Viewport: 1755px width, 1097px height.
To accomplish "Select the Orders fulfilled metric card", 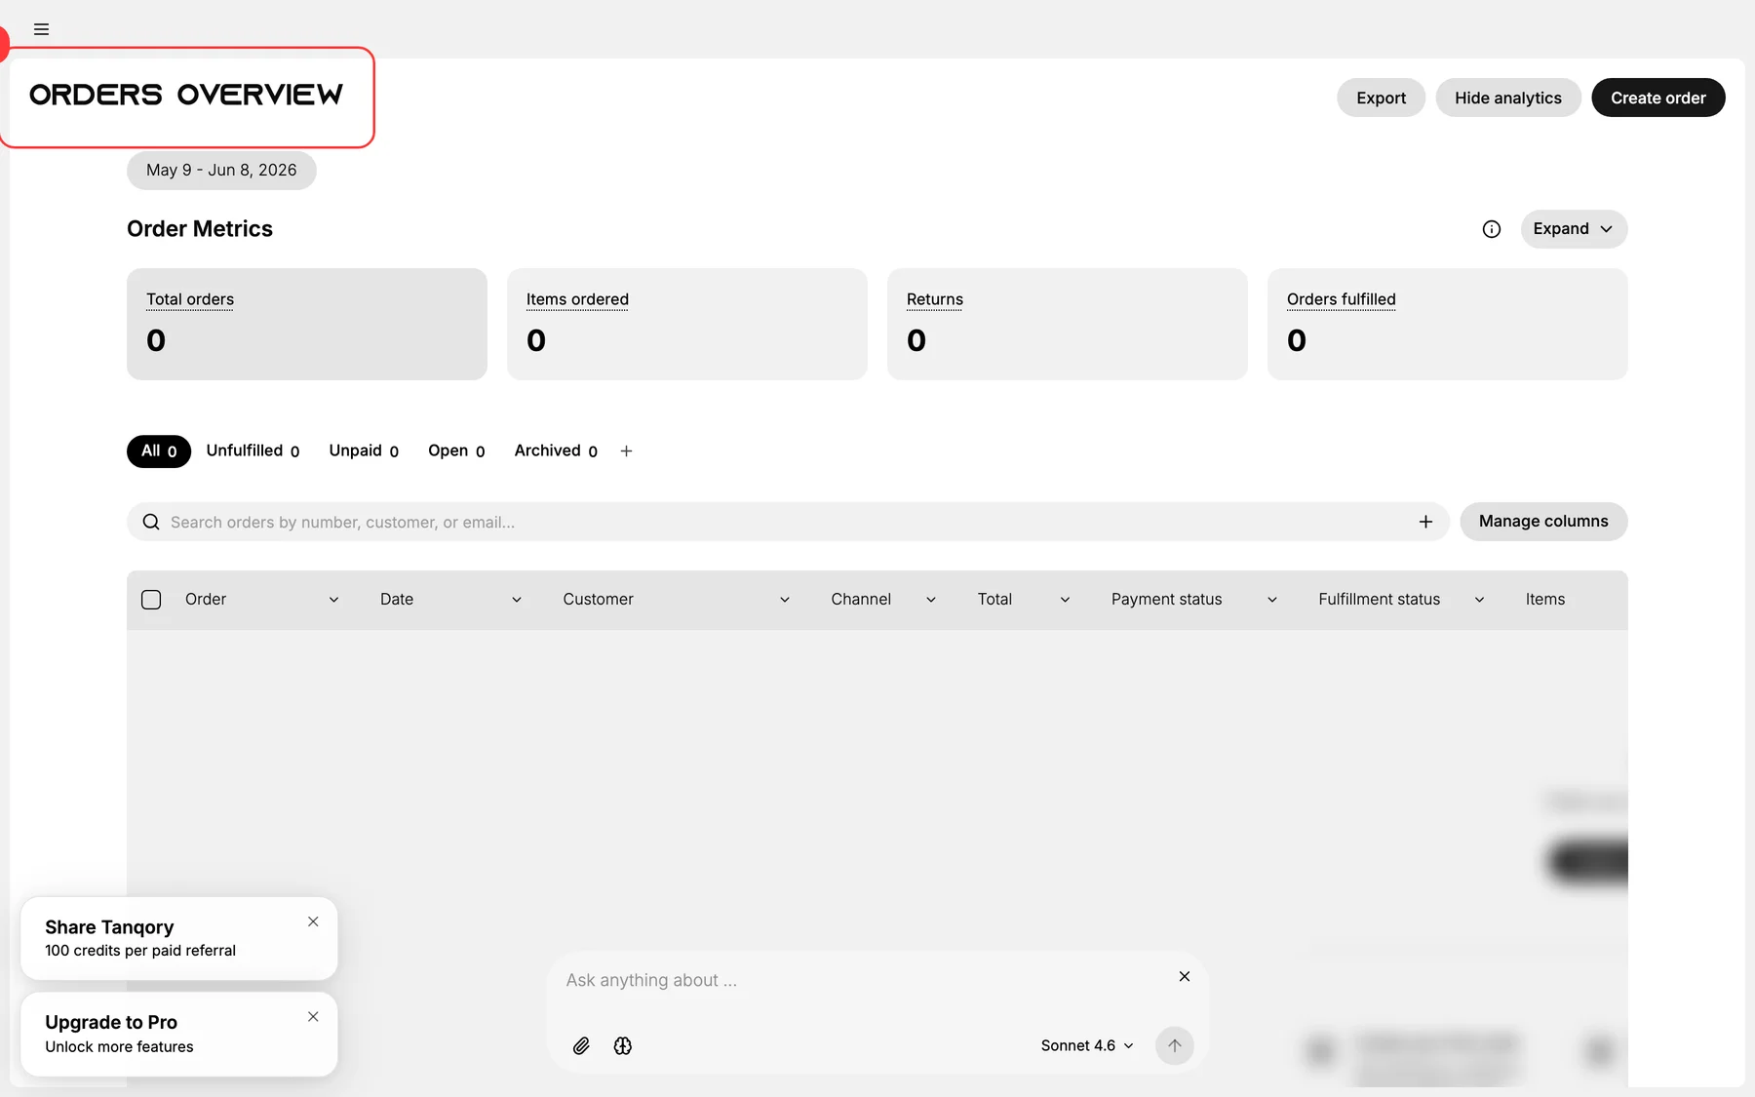I will pos(1448,324).
